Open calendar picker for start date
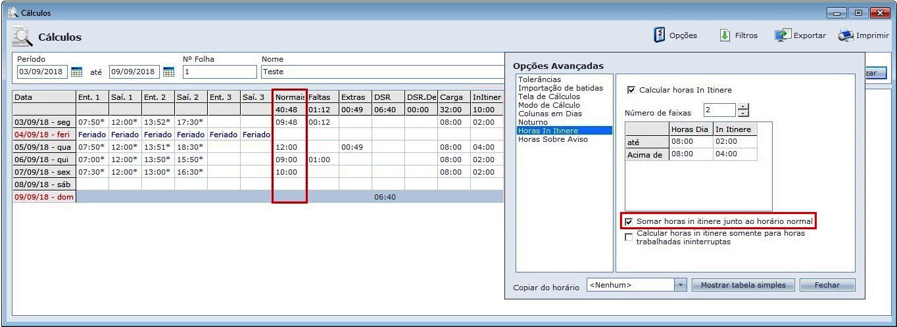 76,72
